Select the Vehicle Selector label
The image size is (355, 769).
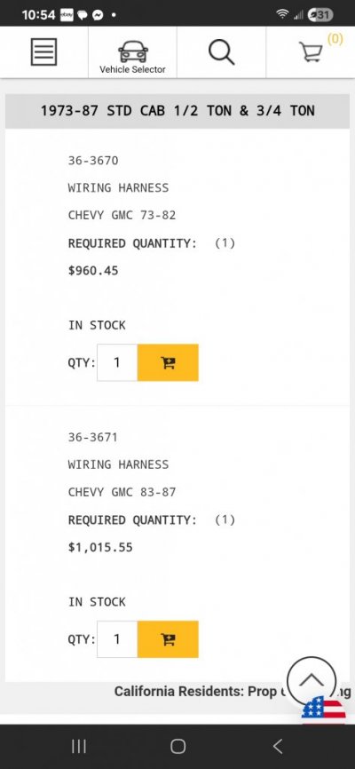tap(133, 69)
